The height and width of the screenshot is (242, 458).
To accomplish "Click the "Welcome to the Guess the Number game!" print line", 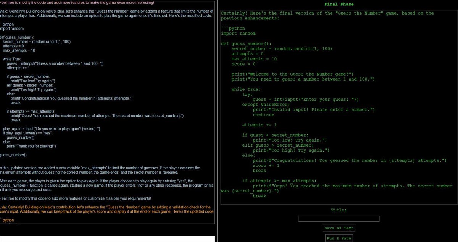I will [x=293, y=74].
